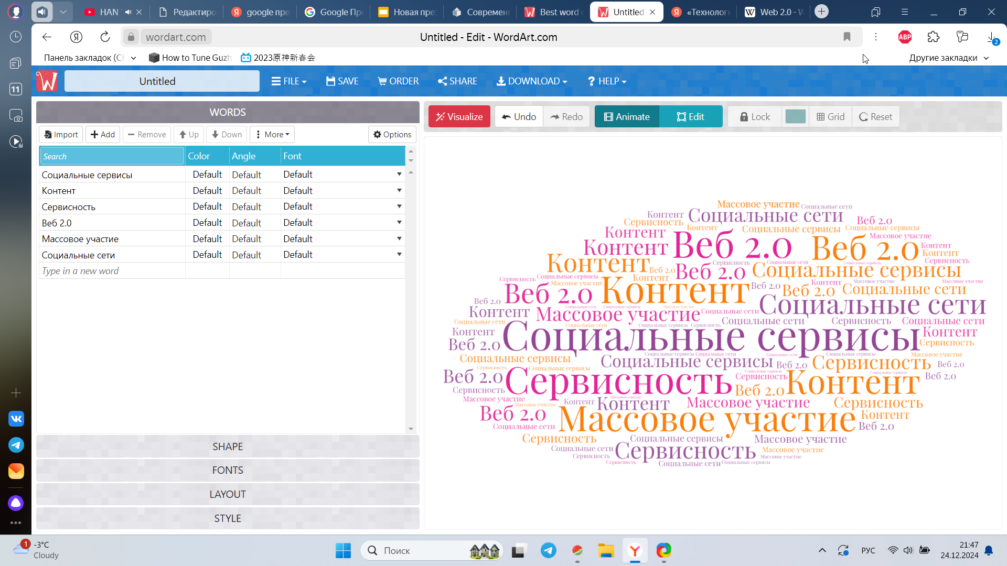Click the WordArt logo icon

(x=47, y=81)
